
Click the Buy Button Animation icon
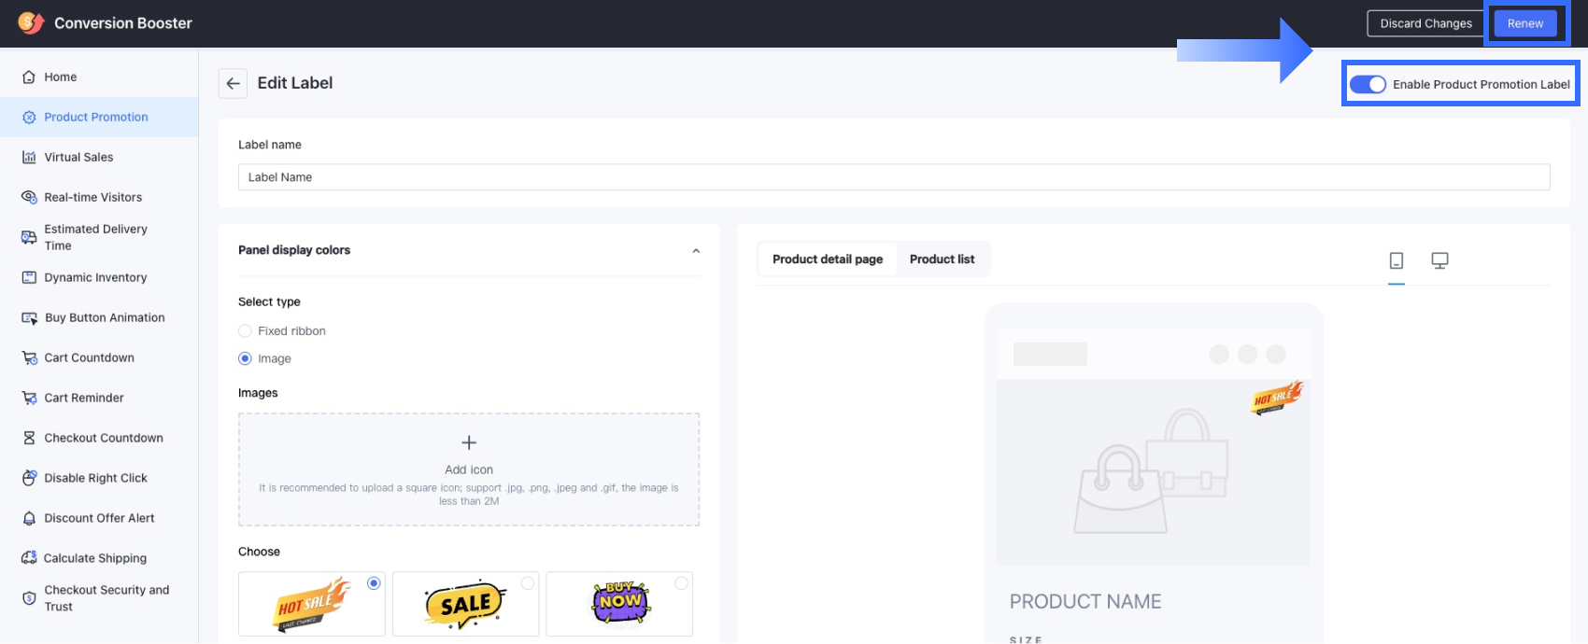point(29,318)
